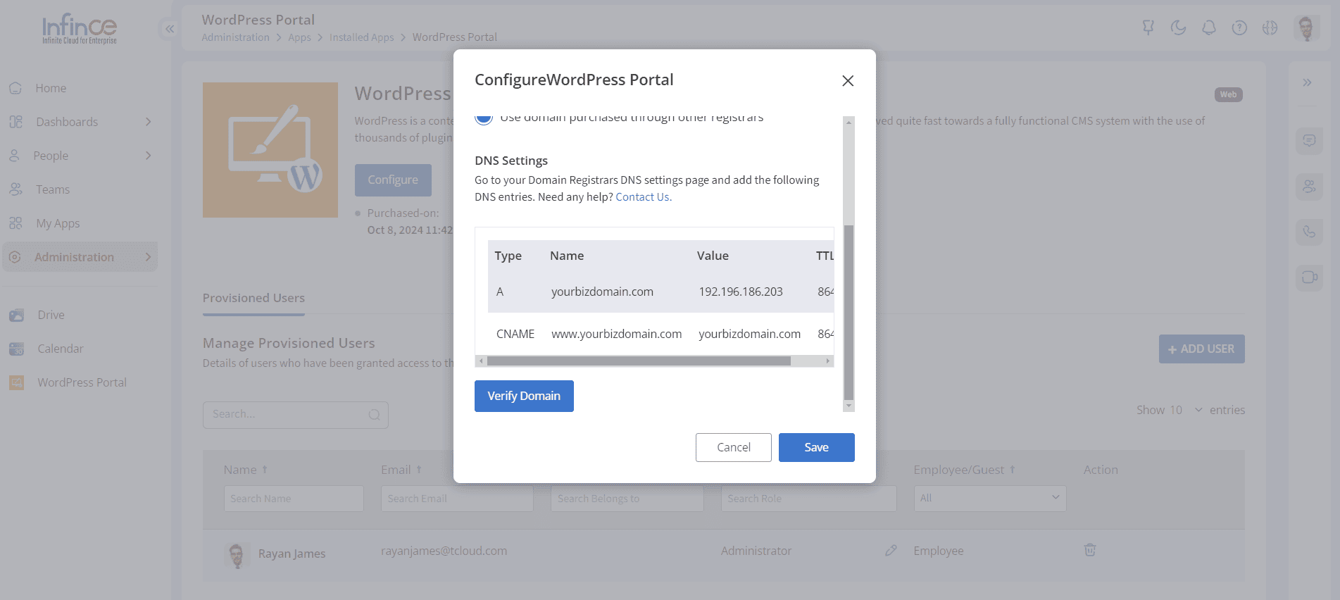The width and height of the screenshot is (1340, 600).
Task: Open WordPress Portal app in sidebar
Action: (82, 382)
